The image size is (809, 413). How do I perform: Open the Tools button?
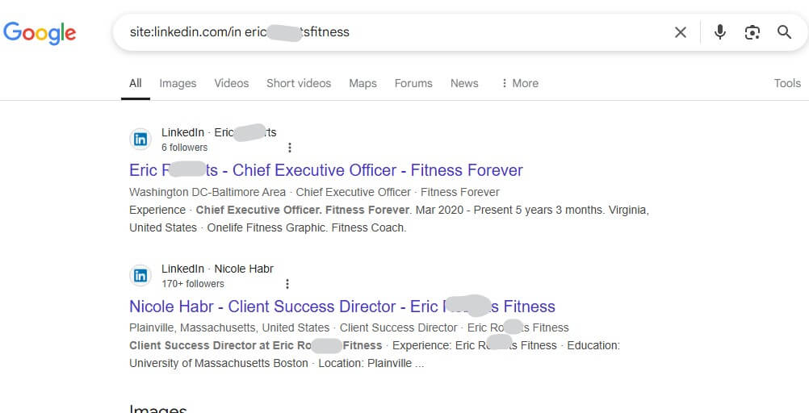pyautogui.click(x=787, y=83)
